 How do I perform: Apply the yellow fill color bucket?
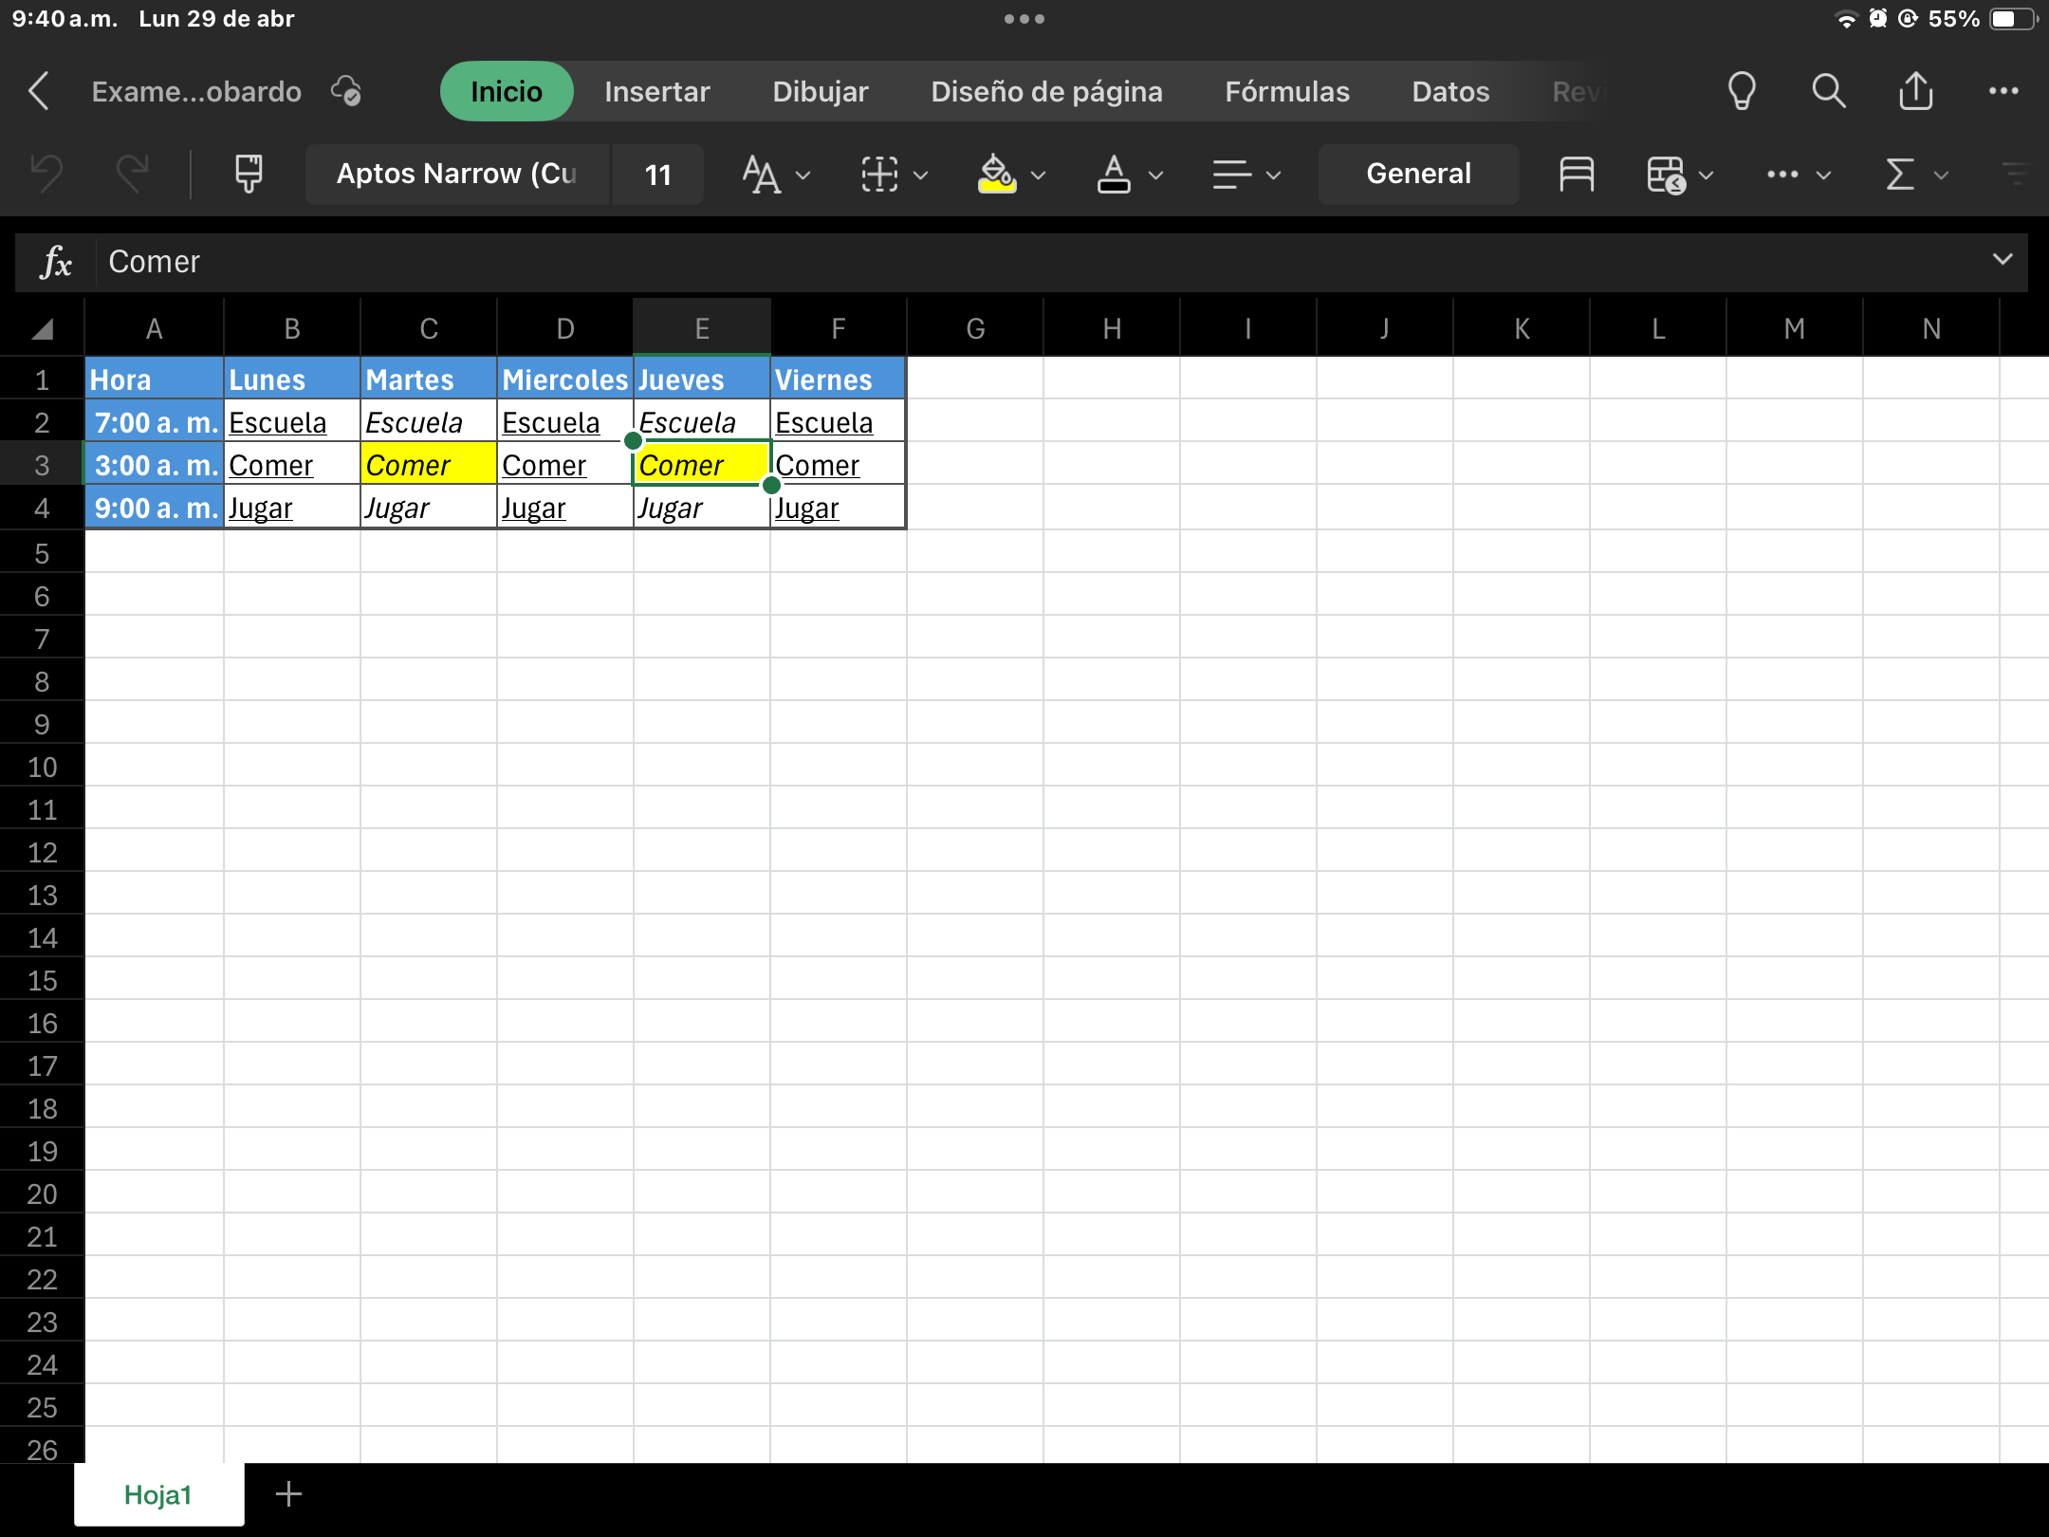click(996, 174)
